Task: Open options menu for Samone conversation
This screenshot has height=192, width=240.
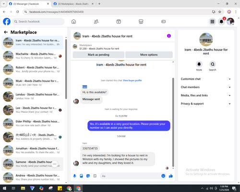Action: 55,164
